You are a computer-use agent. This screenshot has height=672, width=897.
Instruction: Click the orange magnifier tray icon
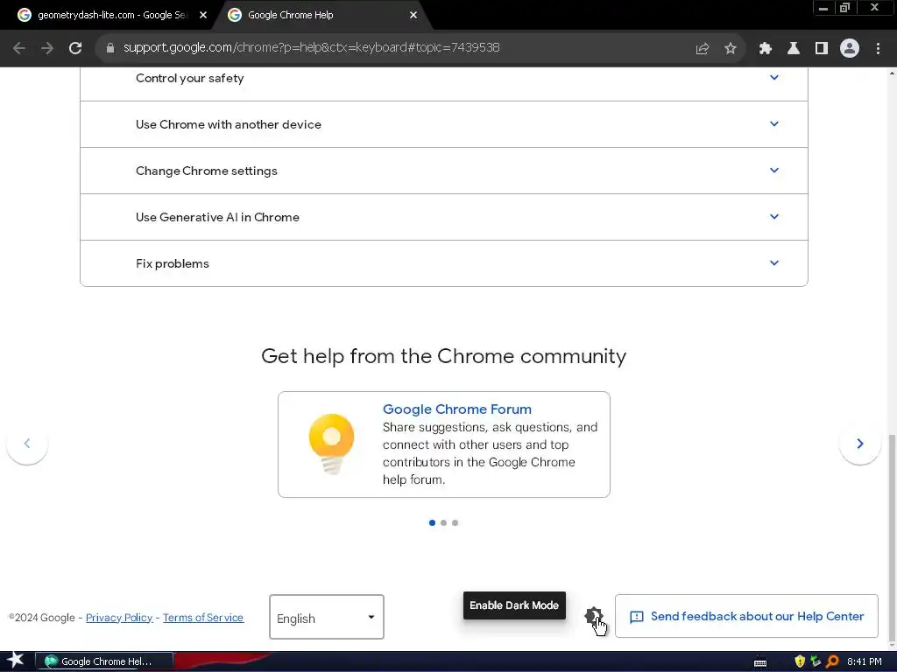click(832, 661)
